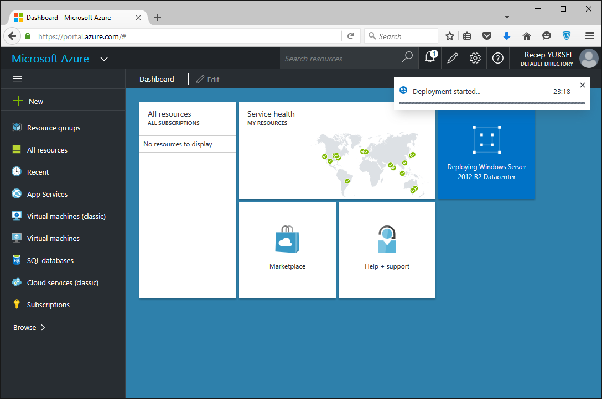Dismiss the Deployment started notification

(x=583, y=85)
